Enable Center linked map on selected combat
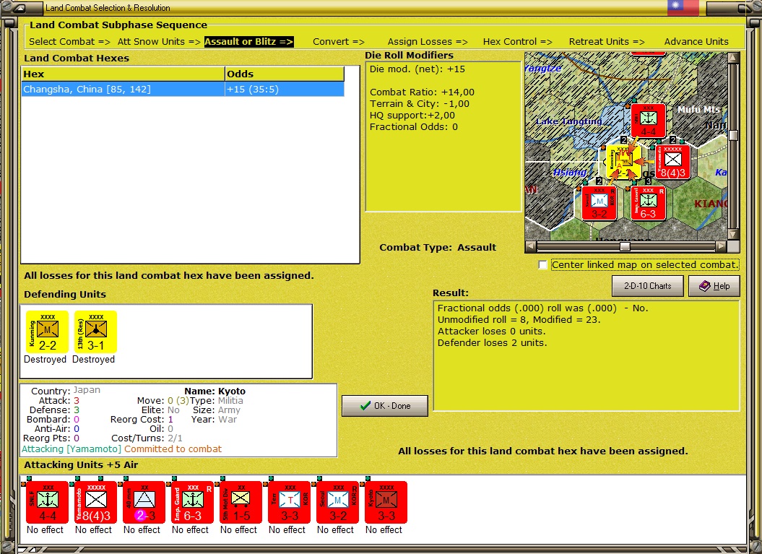Image resolution: width=762 pixels, height=554 pixels. pyautogui.click(x=543, y=265)
